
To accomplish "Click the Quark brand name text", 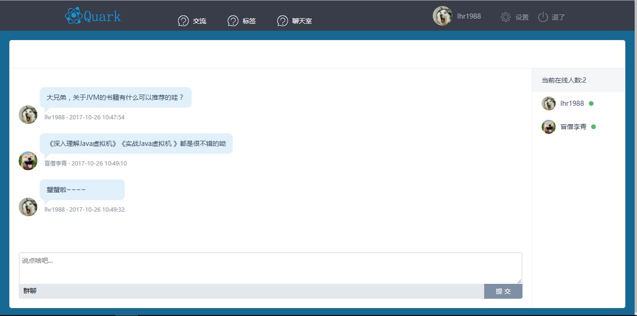I will point(102,16).
